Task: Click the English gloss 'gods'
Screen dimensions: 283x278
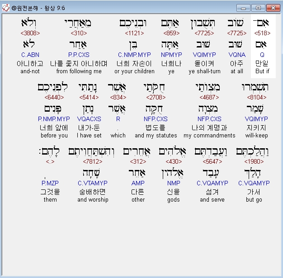Action: click(x=174, y=199)
